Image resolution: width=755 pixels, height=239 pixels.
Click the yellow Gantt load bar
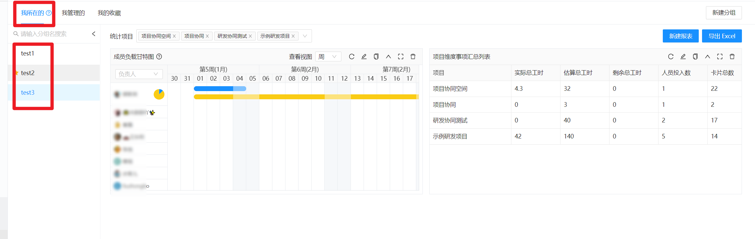pos(306,97)
